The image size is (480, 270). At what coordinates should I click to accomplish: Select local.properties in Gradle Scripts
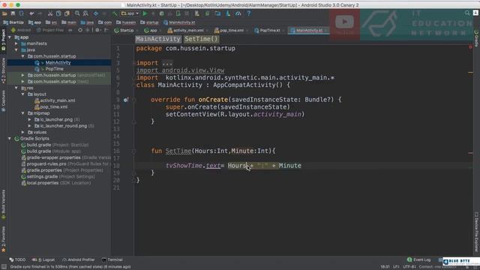coord(56,183)
